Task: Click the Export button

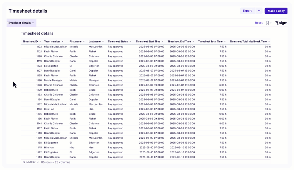Action: pos(247,11)
